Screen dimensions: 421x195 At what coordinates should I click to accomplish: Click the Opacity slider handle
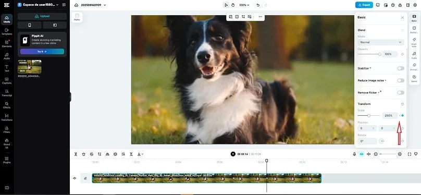pyautogui.click(x=380, y=54)
